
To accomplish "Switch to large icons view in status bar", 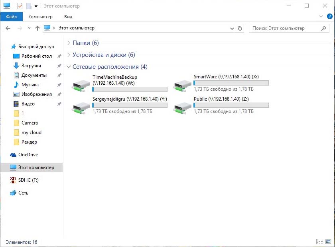I will (x=328, y=241).
